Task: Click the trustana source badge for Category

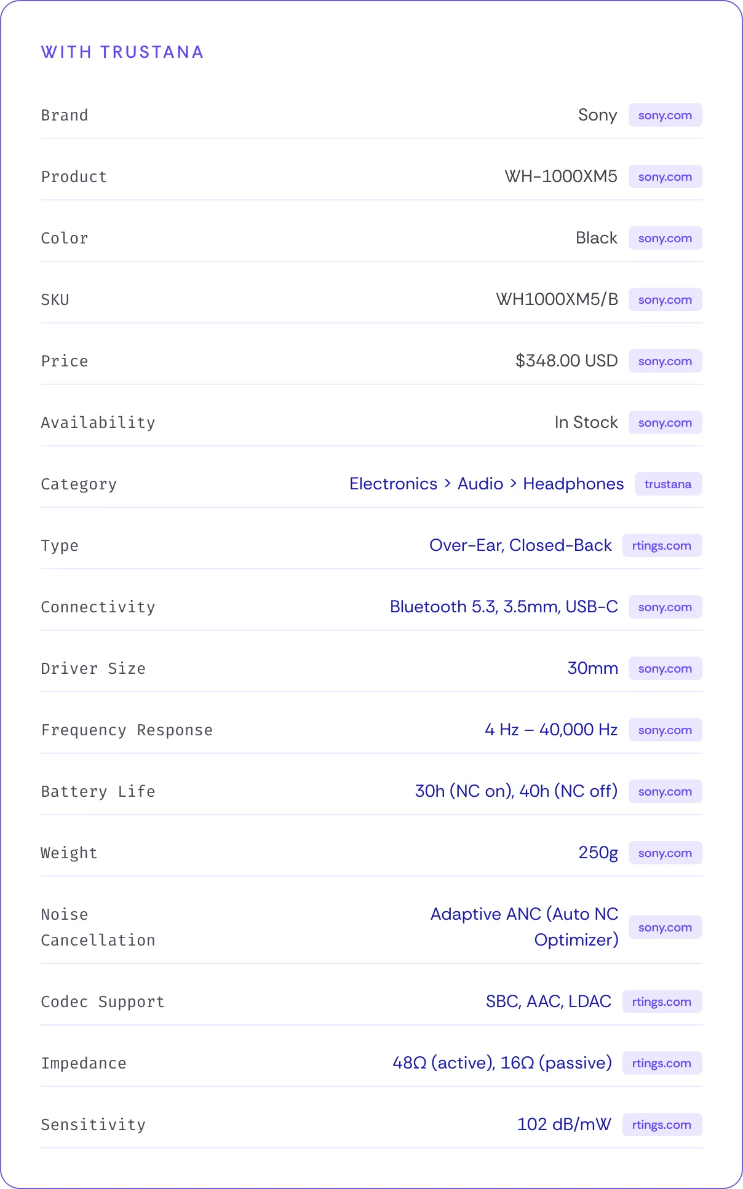Action: [667, 484]
